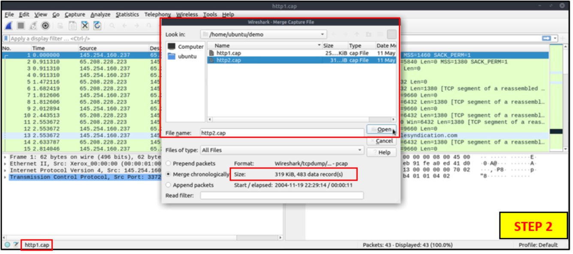Sort packet list by Source column
This screenshot has width=573, height=254.
(113, 48)
